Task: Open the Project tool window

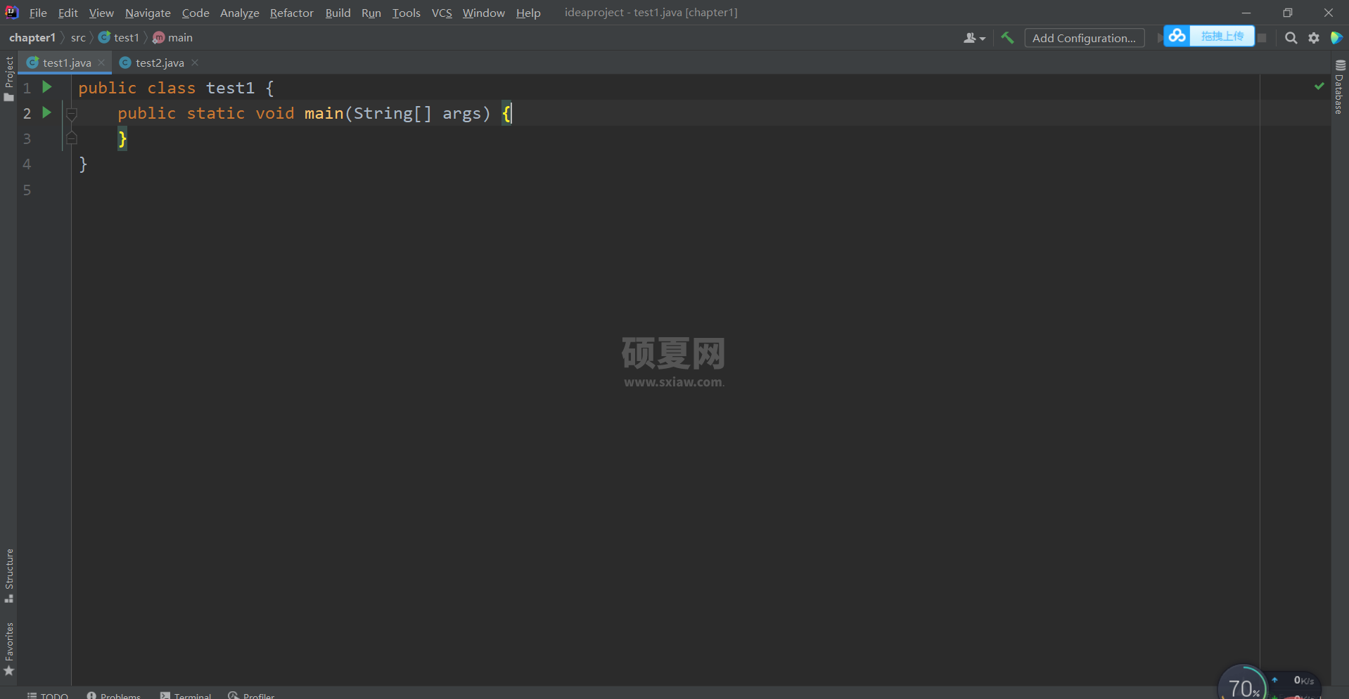Action: pos(9,79)
